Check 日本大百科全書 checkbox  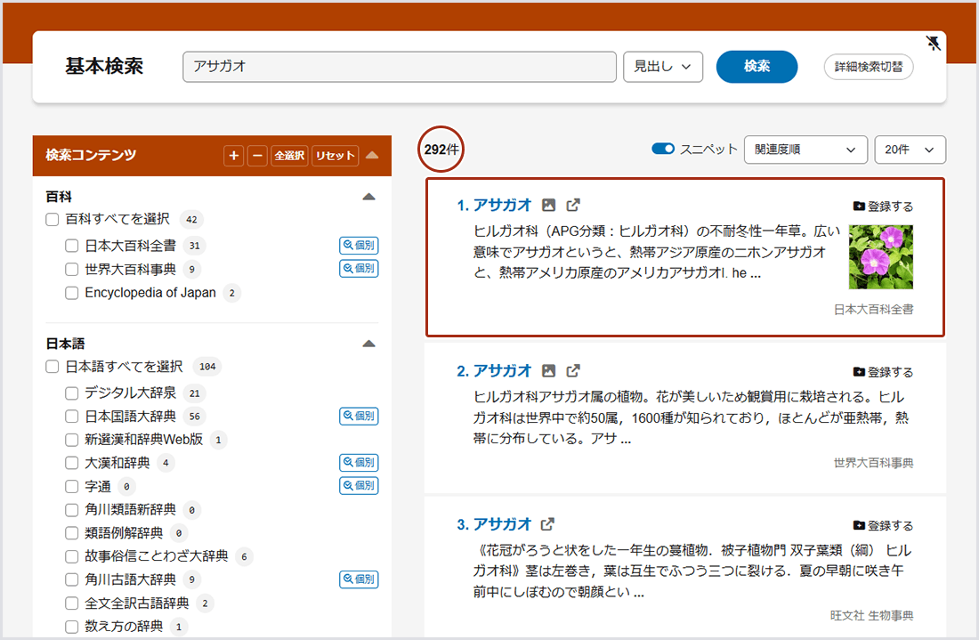72,246
